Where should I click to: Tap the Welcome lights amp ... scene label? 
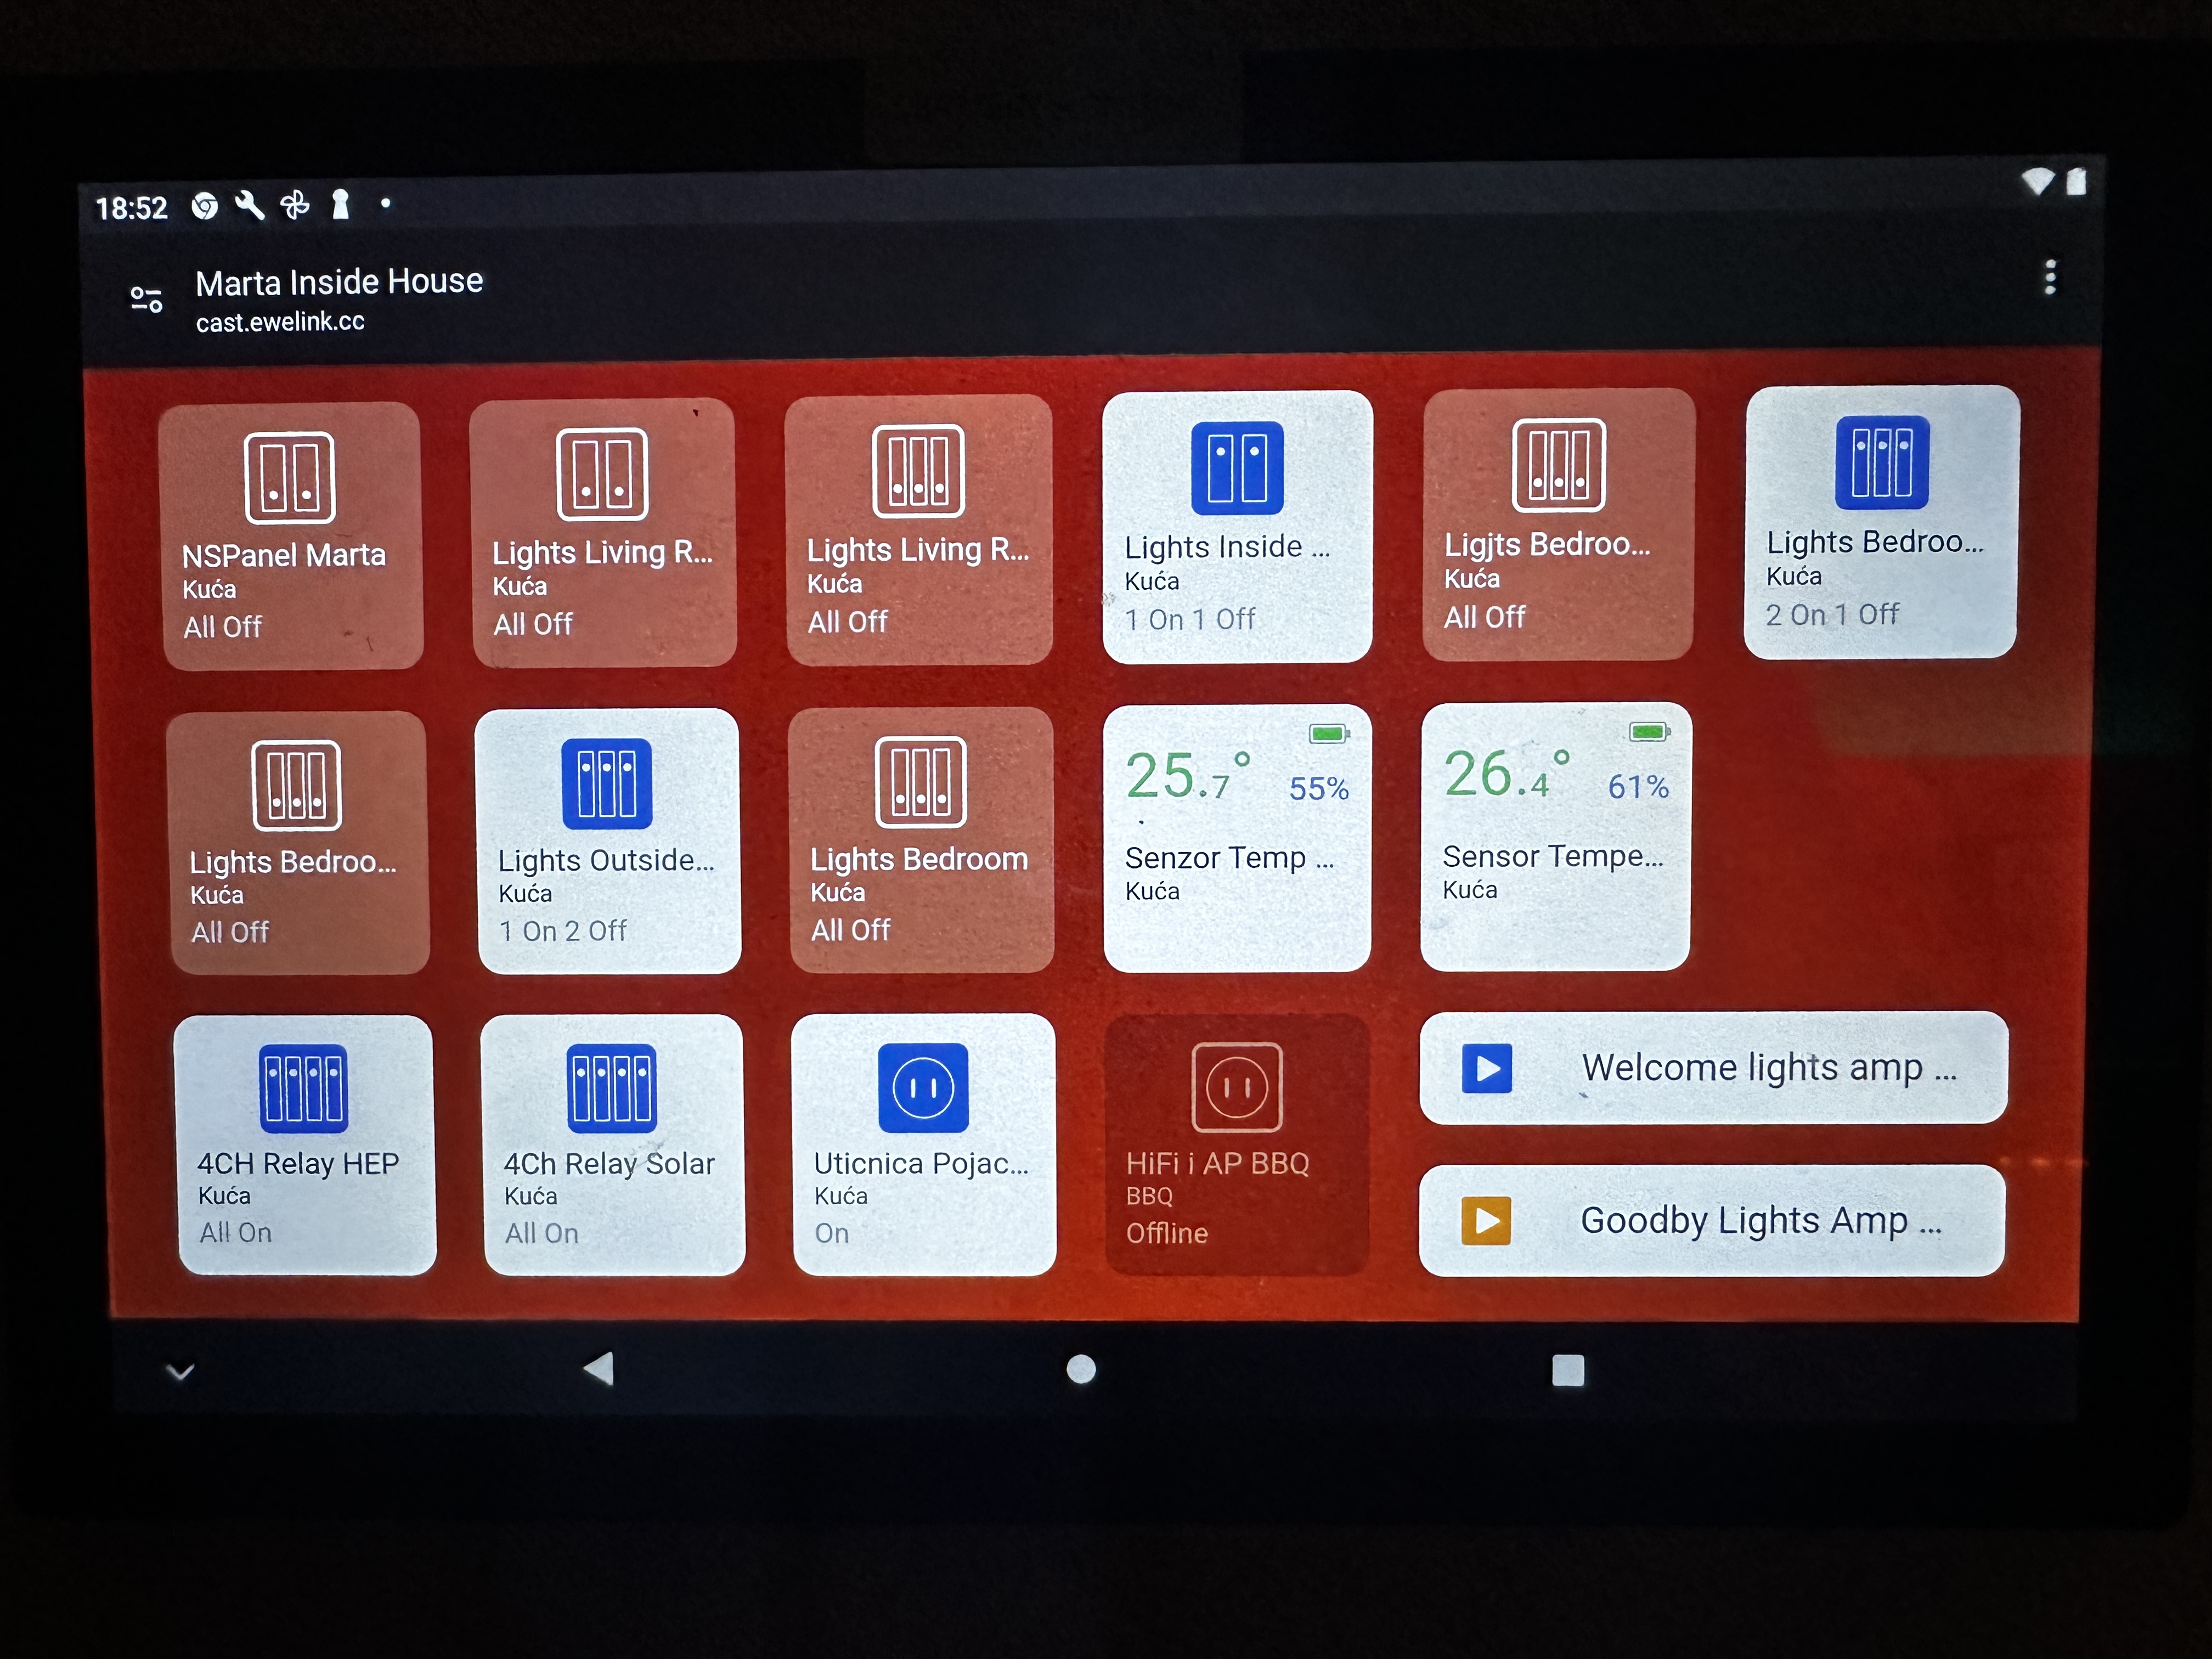[x=1769, y=1068]
